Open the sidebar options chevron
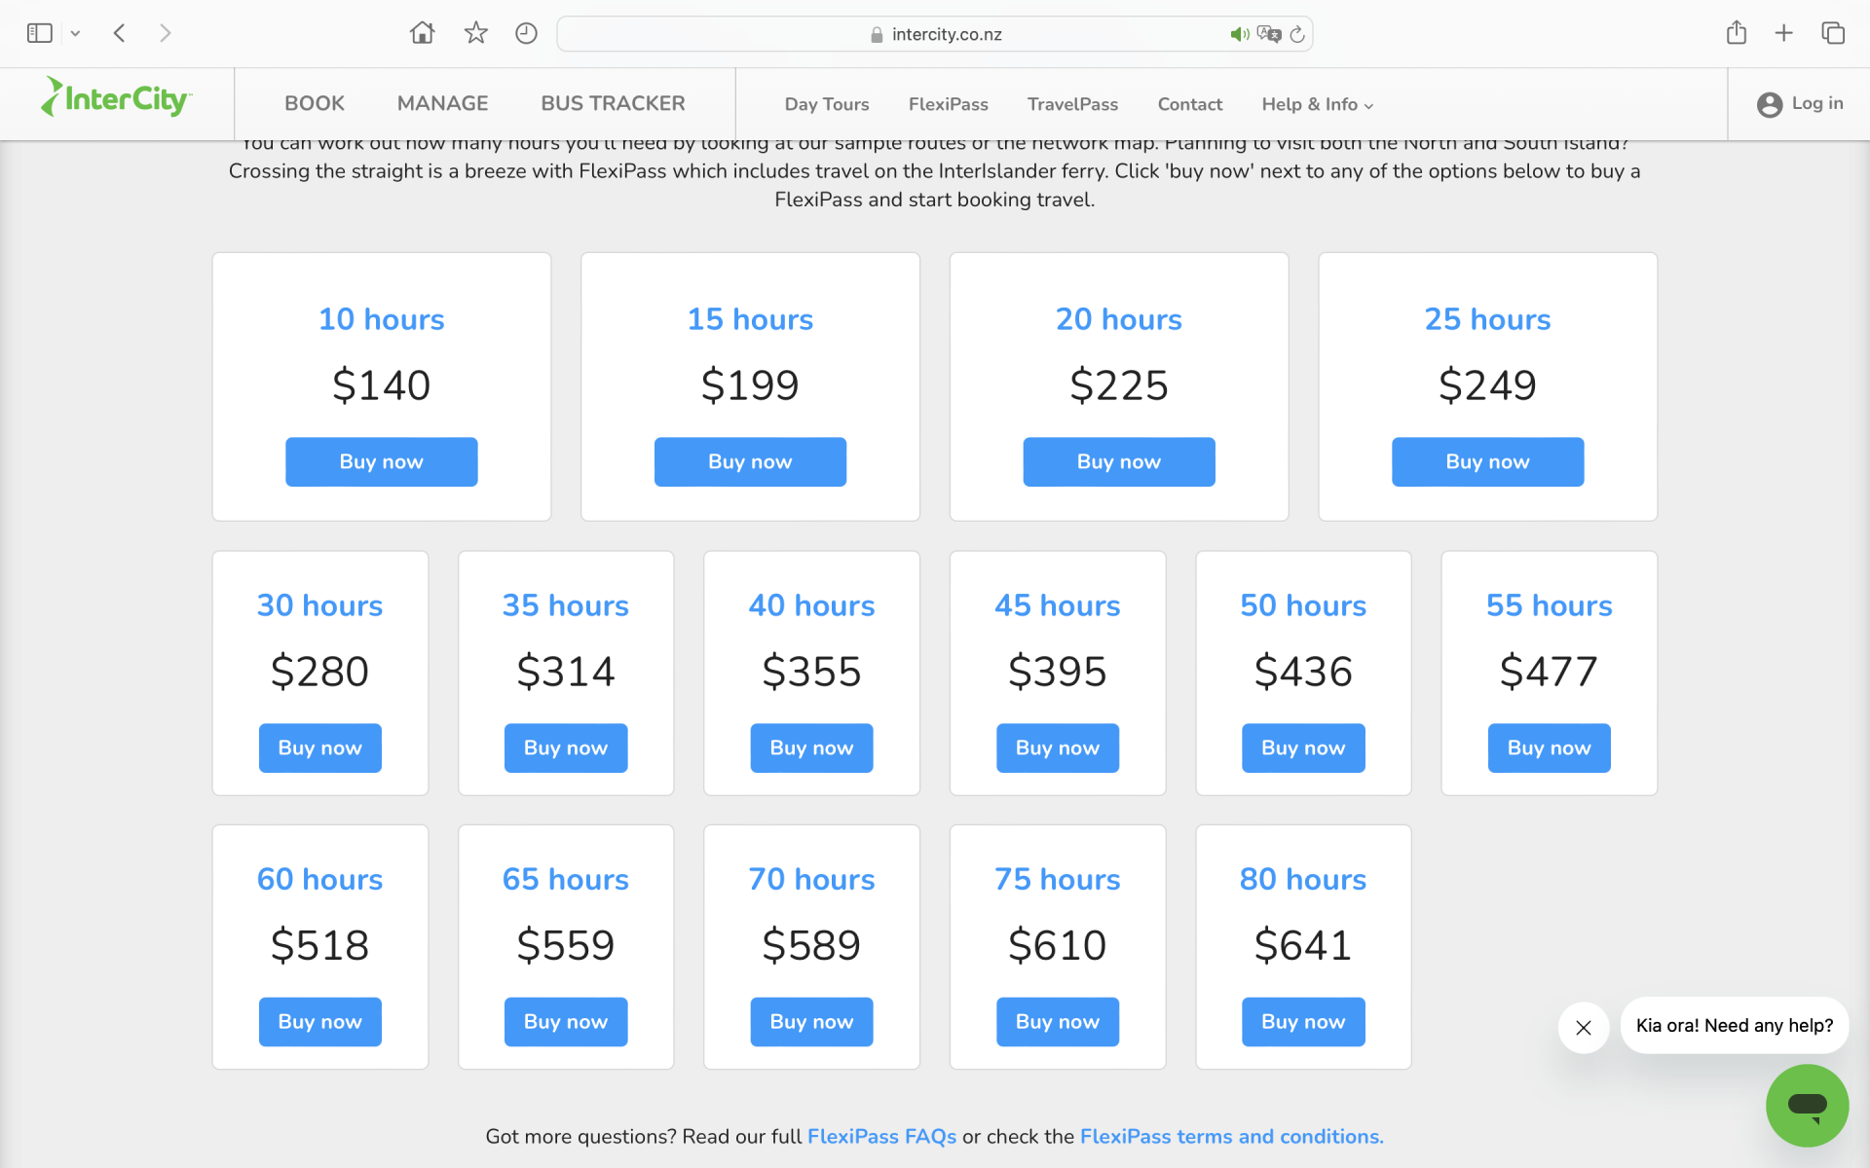1870x1168 pixels. [75, 34]
